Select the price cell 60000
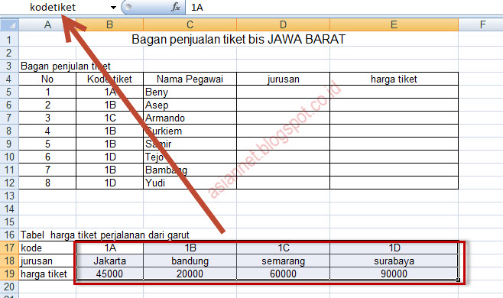 coord(284,274)
